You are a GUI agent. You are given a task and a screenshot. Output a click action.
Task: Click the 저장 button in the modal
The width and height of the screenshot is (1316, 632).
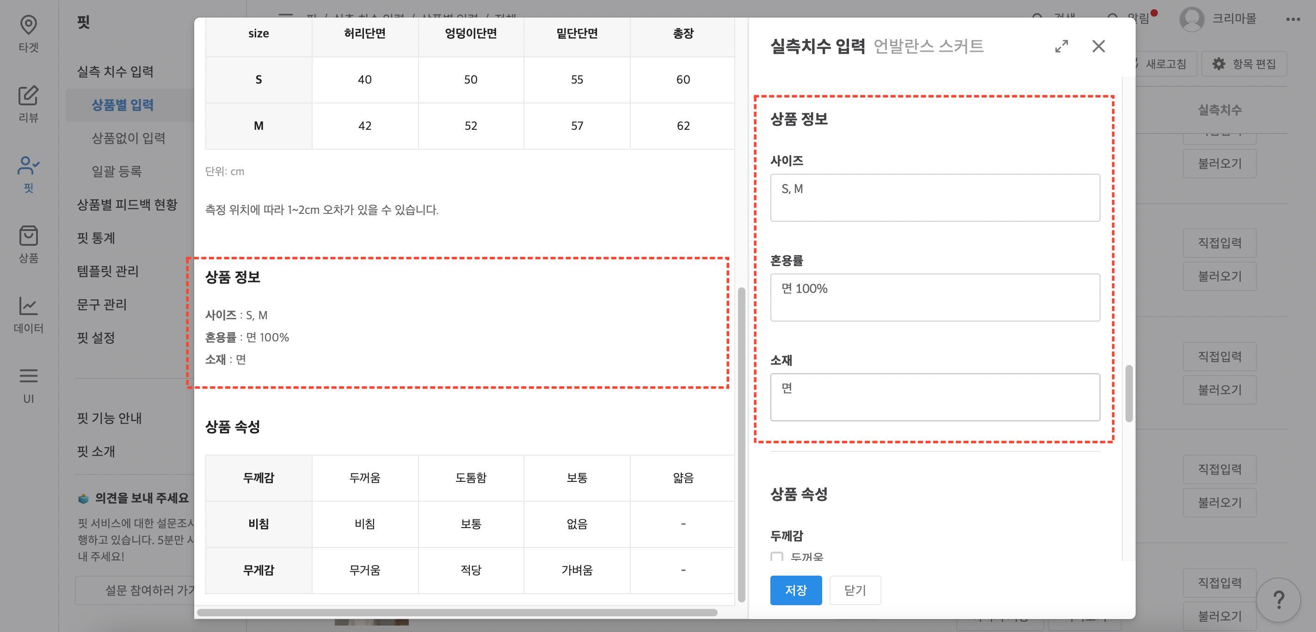coord(796,590)
